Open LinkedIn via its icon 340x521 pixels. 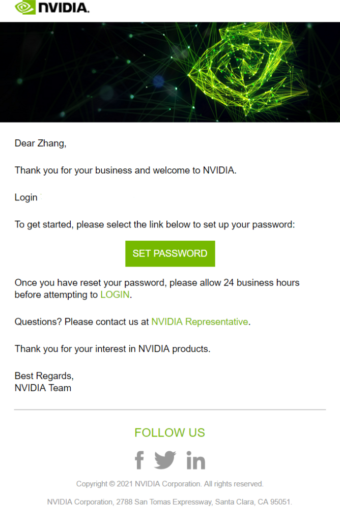195,460
